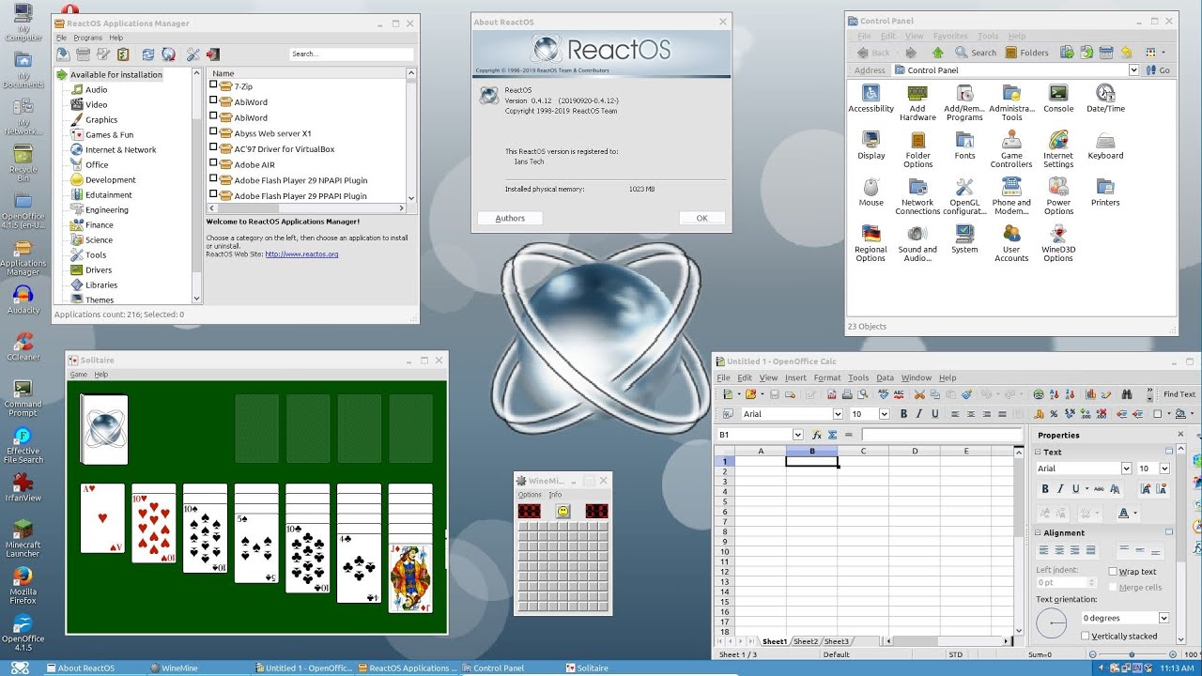
Task: Click the Bold icon in Calc formatting toolbar
Action: (x=903, y=414)
